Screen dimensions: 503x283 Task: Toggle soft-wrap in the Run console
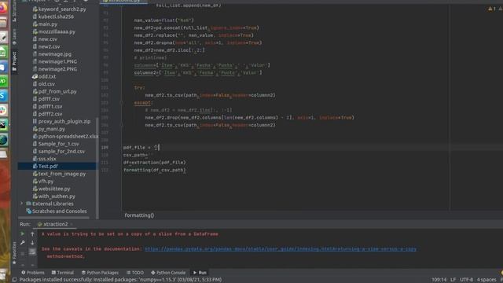click(32, 252)
